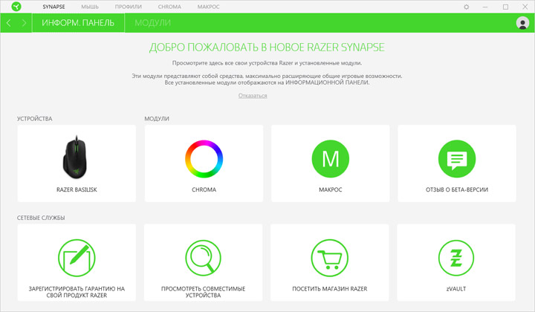The height and width of the screenshot is (312, 535).
Task: Open the Chroma color ring module
Action: click(x=204, y=159)
